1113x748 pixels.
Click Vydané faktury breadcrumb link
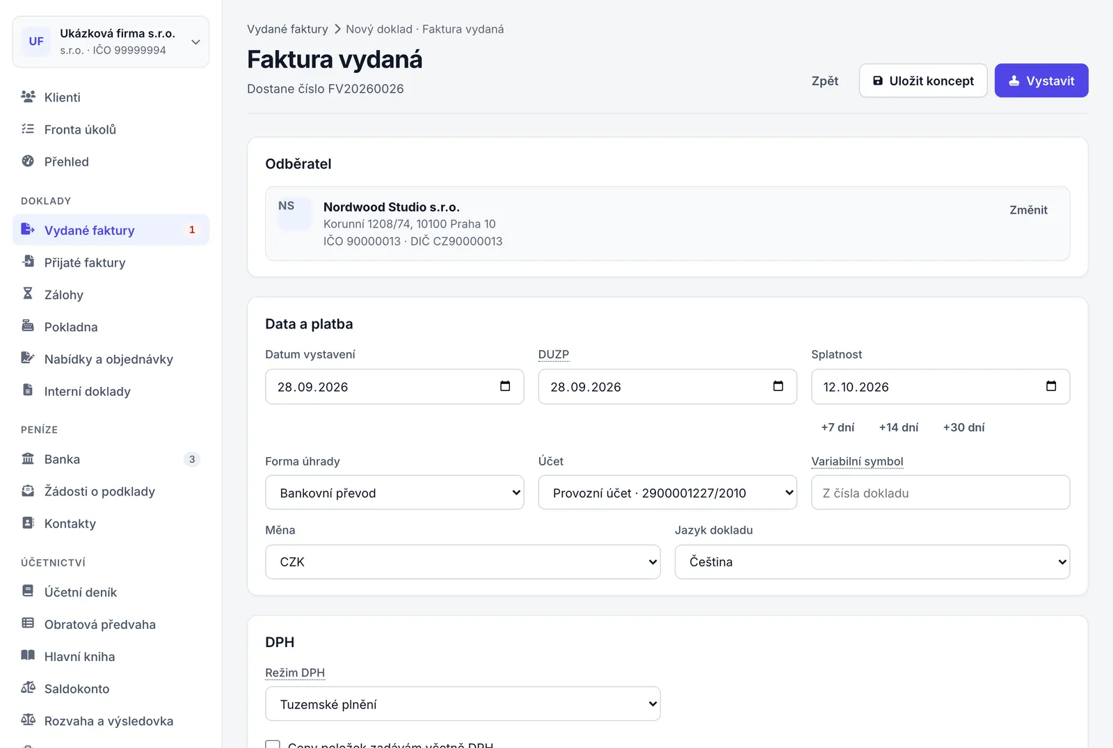point(287,29)
